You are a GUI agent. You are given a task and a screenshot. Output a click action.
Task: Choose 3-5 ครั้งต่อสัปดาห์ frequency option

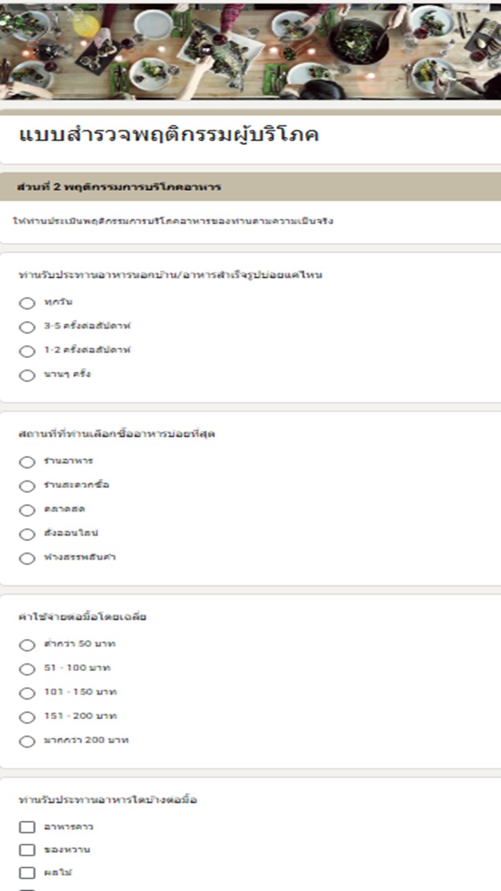tap(27, 326)
